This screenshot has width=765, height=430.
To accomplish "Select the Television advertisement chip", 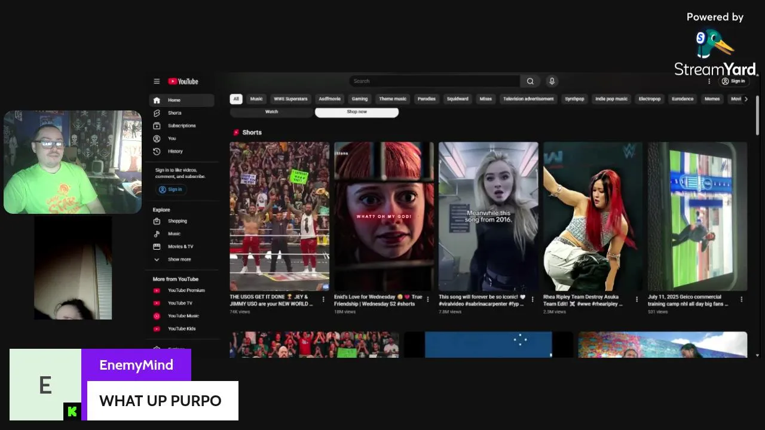I will pos(528,99).
